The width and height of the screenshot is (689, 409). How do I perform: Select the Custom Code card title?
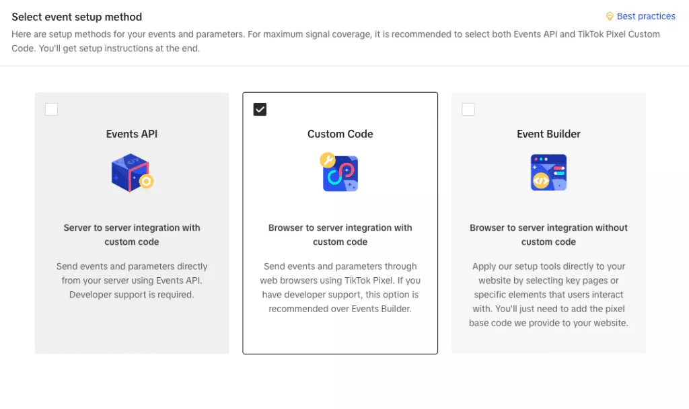[340, 134]
